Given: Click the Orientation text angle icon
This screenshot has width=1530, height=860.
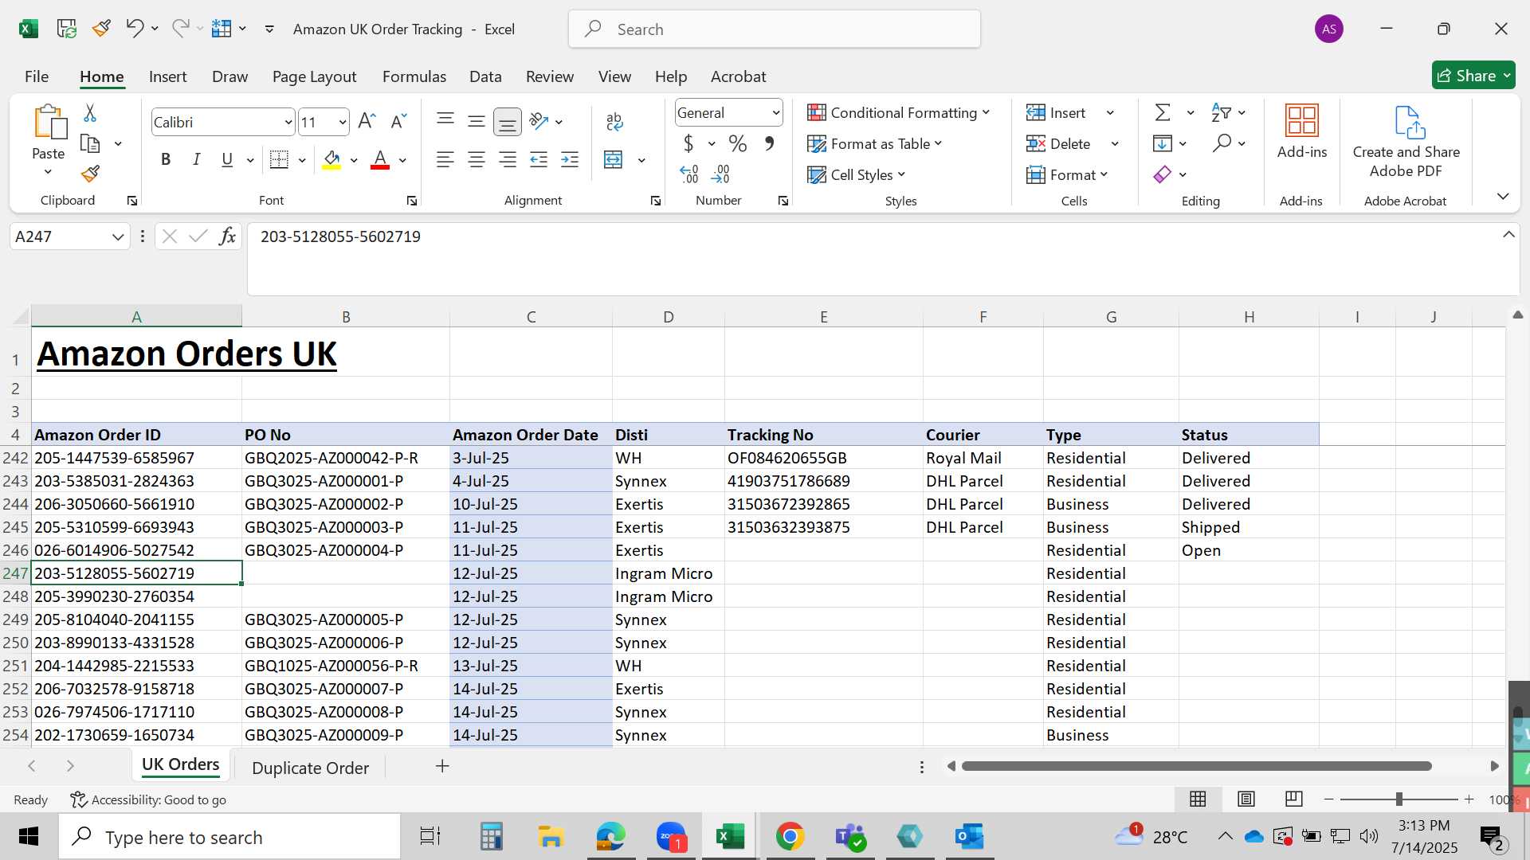Looking at the screenshot, I should coord(539,121).
